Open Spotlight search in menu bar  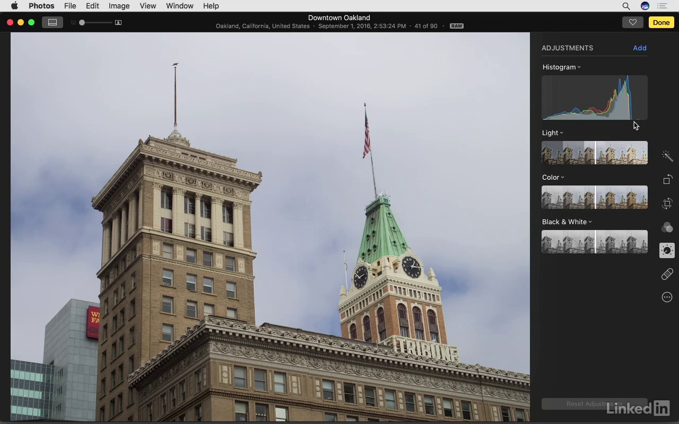(x=626, y=6)
